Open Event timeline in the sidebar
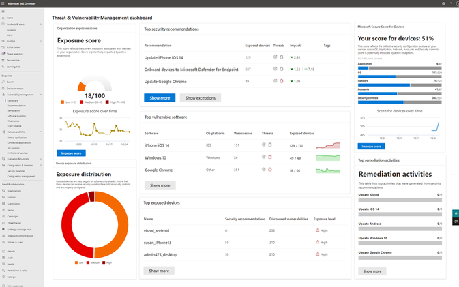This screenshot has height=287, width=459. (14, 126)
